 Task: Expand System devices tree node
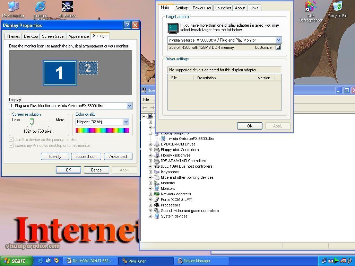click(x=150, y=216)
